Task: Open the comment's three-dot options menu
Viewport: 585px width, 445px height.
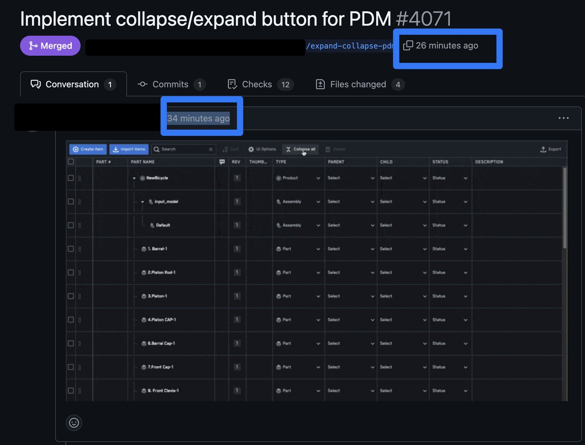Action: pos(564,118)
